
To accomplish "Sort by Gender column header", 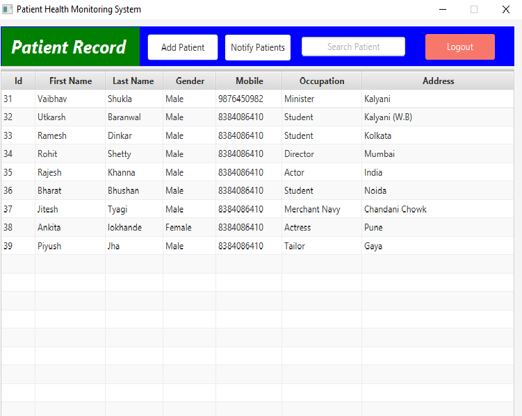I will [x=190, y=81].
